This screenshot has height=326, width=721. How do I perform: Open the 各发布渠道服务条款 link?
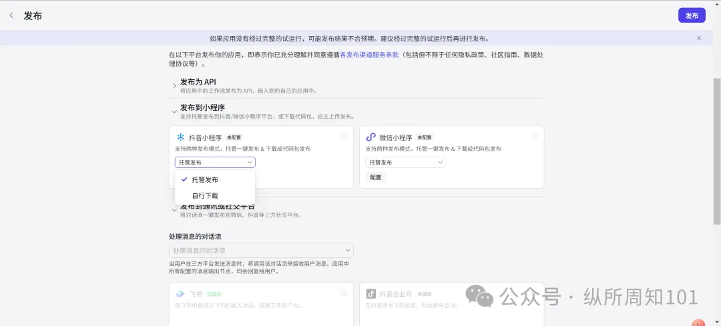point(369,55)
